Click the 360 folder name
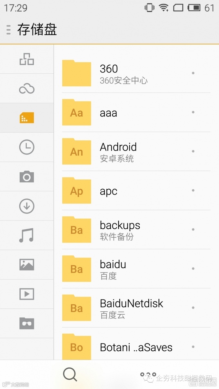 click(109, 69)
